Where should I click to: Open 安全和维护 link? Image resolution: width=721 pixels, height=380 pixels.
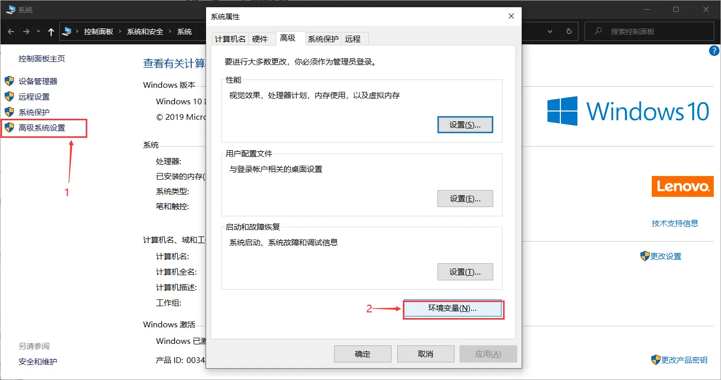(x=38, y=361)
